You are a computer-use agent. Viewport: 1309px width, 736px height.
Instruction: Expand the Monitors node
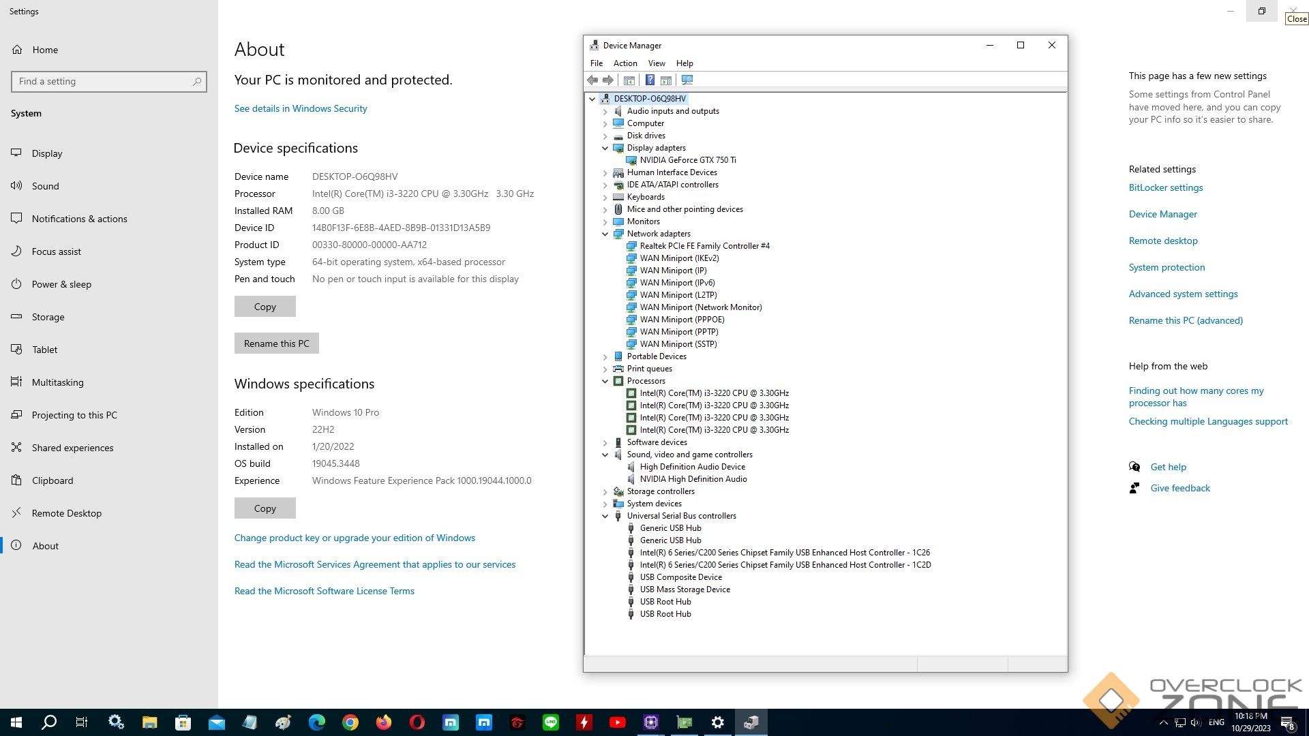tap(605, 221)
